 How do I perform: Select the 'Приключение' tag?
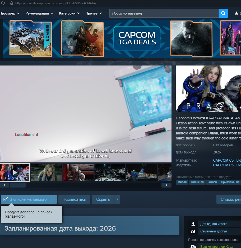point(230,182)
